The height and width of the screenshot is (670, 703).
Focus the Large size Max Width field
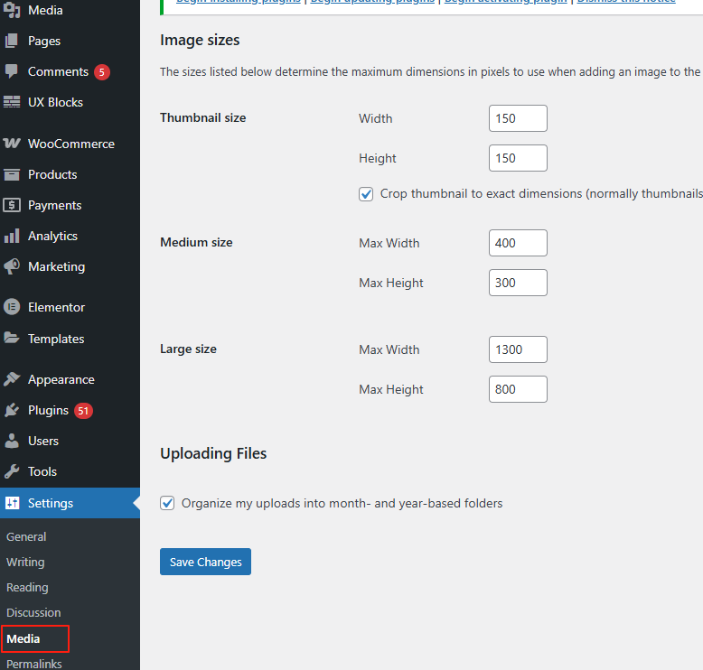[518, 349]
